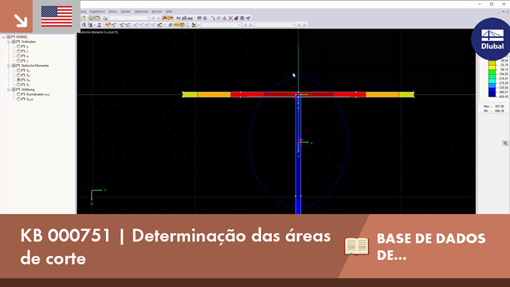Click the highlighted binoculars search icon

click(x=165, y=18)
